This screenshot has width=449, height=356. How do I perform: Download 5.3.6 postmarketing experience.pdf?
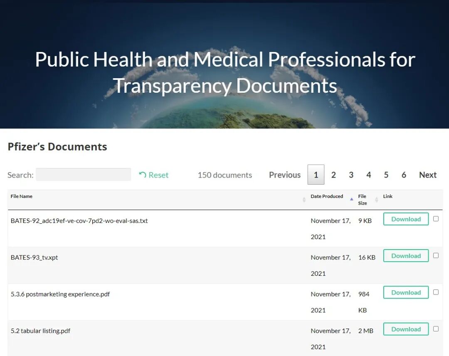pyautogui.click(x=406, y=292)
